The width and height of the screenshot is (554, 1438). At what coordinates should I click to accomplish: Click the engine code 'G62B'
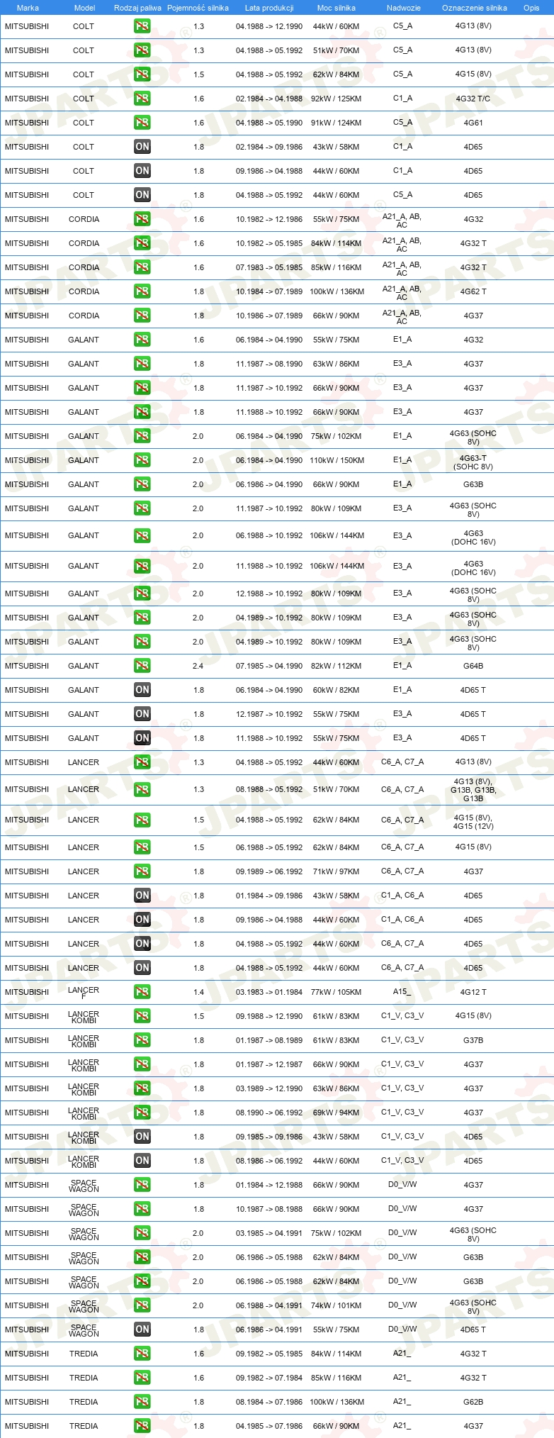point(473,1402)
